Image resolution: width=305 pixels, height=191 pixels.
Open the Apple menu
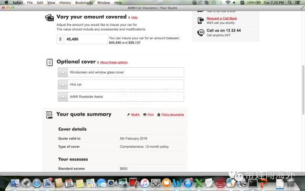point(6,2)
